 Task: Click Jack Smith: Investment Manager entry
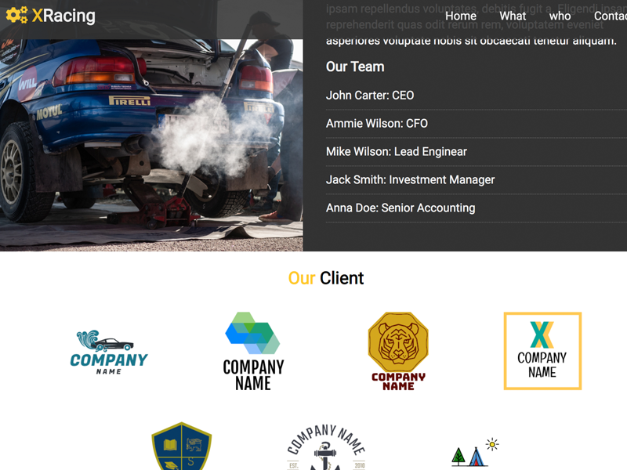pos(411,180)
